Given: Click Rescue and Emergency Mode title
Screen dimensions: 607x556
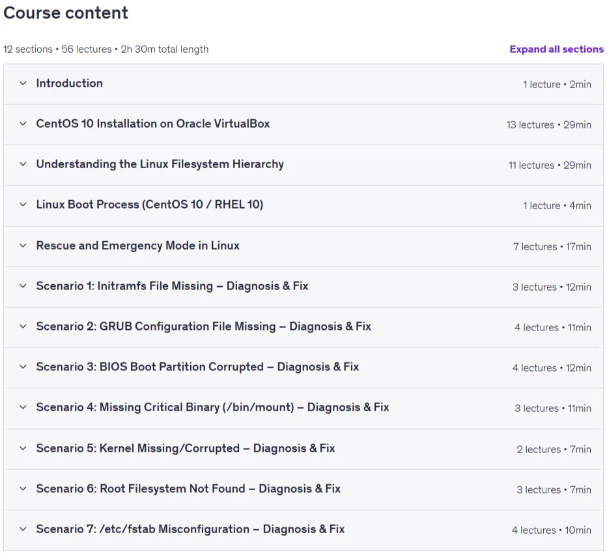Looking at the screenshot, I should coord(138,246).
